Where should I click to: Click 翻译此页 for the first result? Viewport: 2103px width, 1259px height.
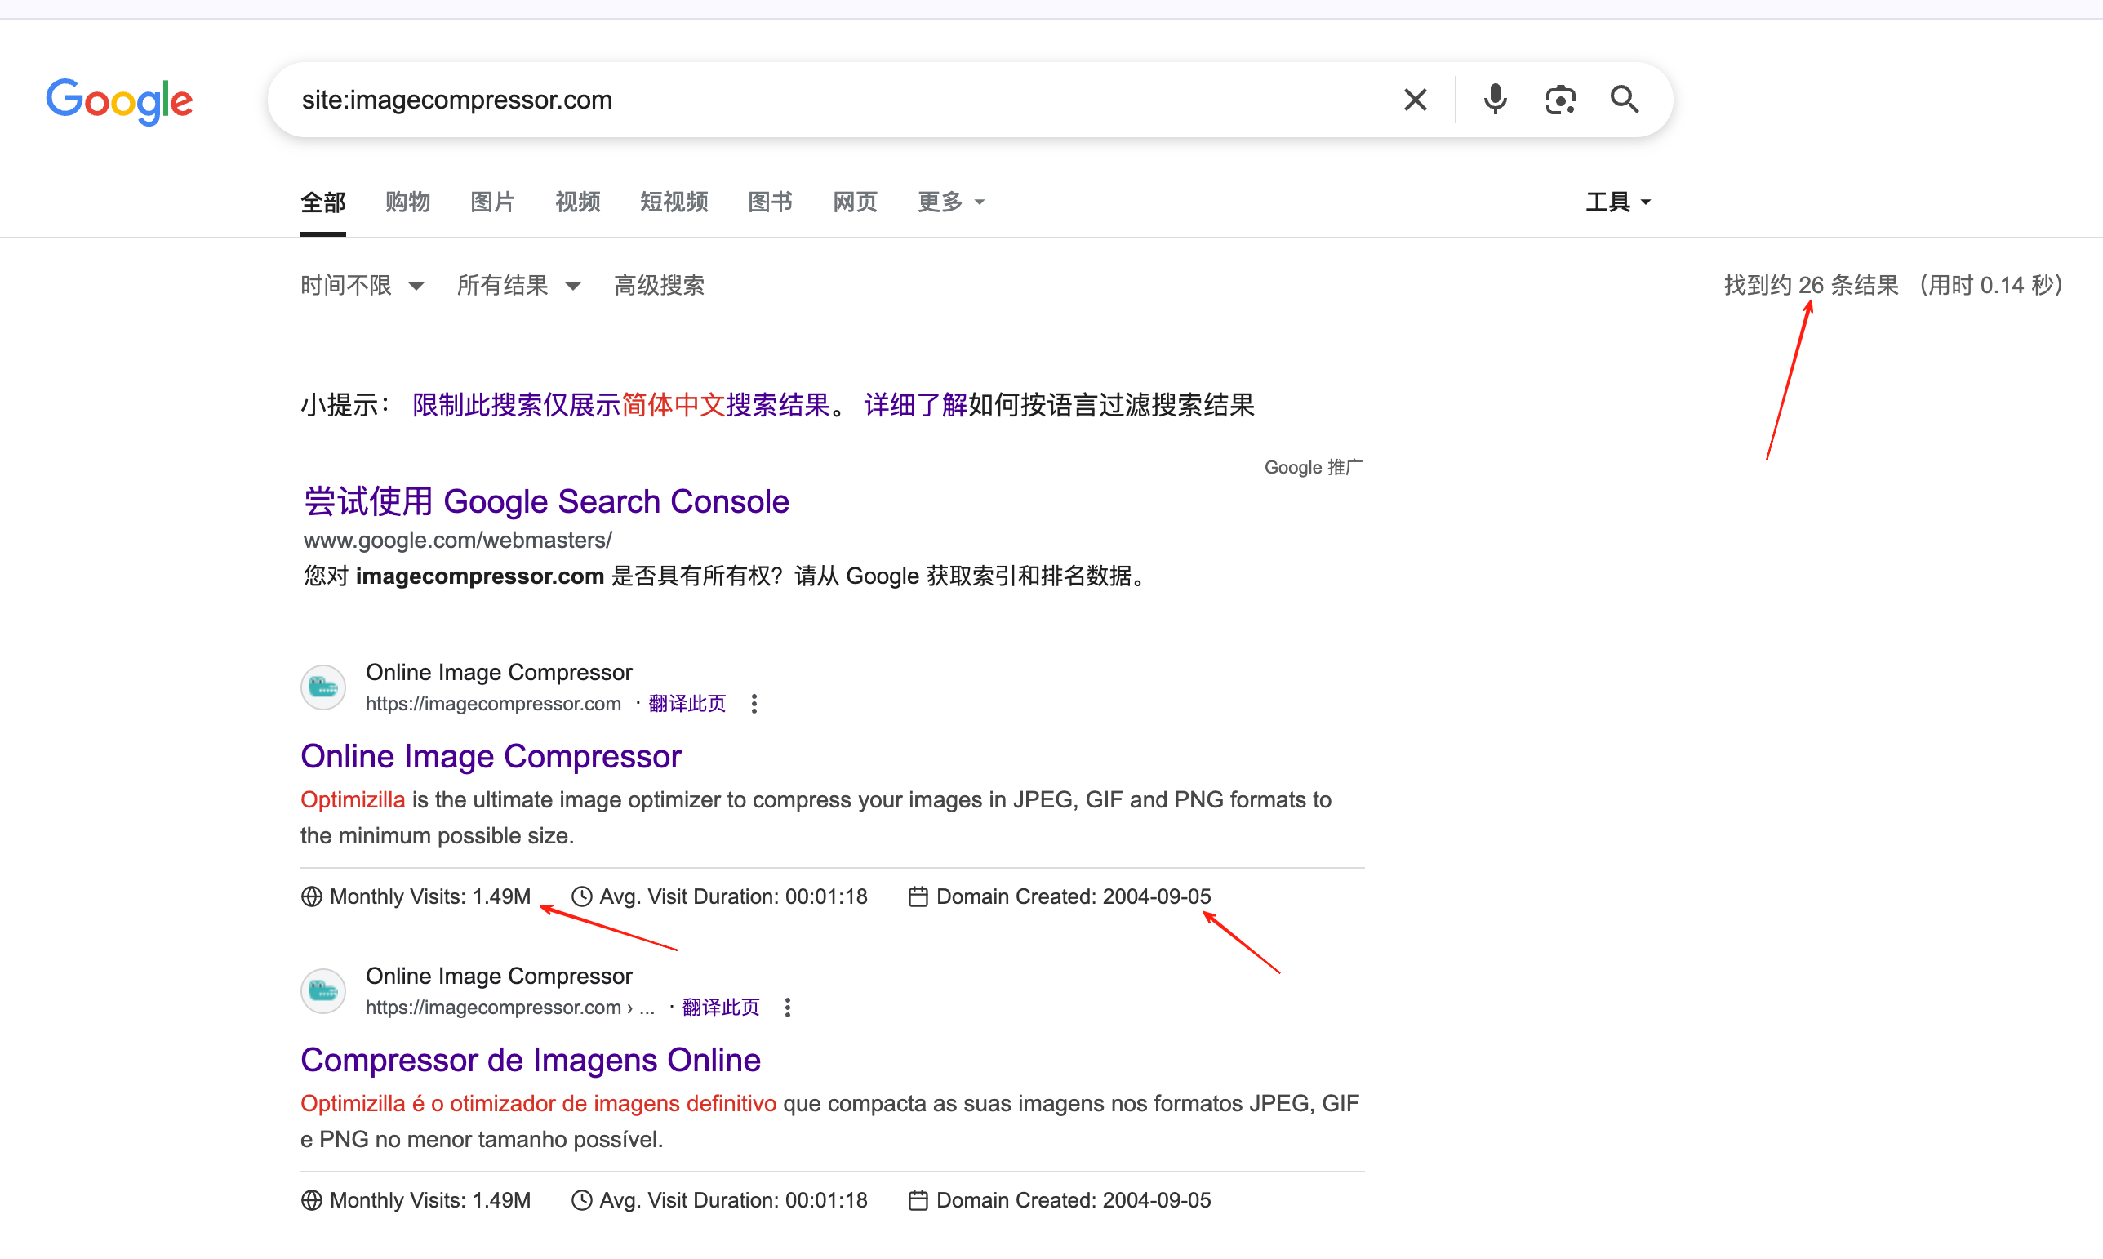[x=687, y=703]
